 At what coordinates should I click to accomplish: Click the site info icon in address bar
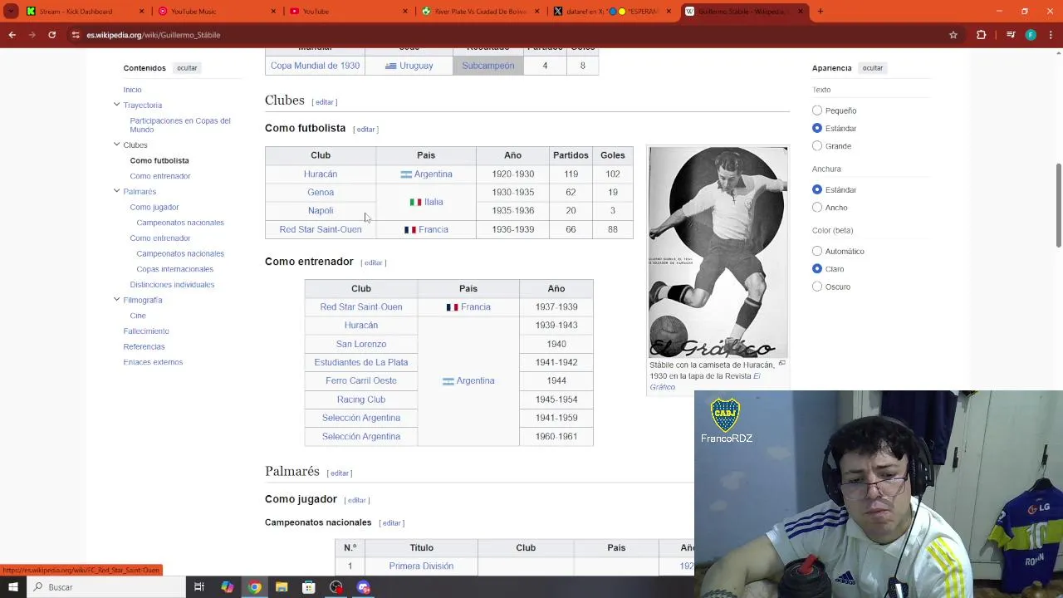pos(76,35)
